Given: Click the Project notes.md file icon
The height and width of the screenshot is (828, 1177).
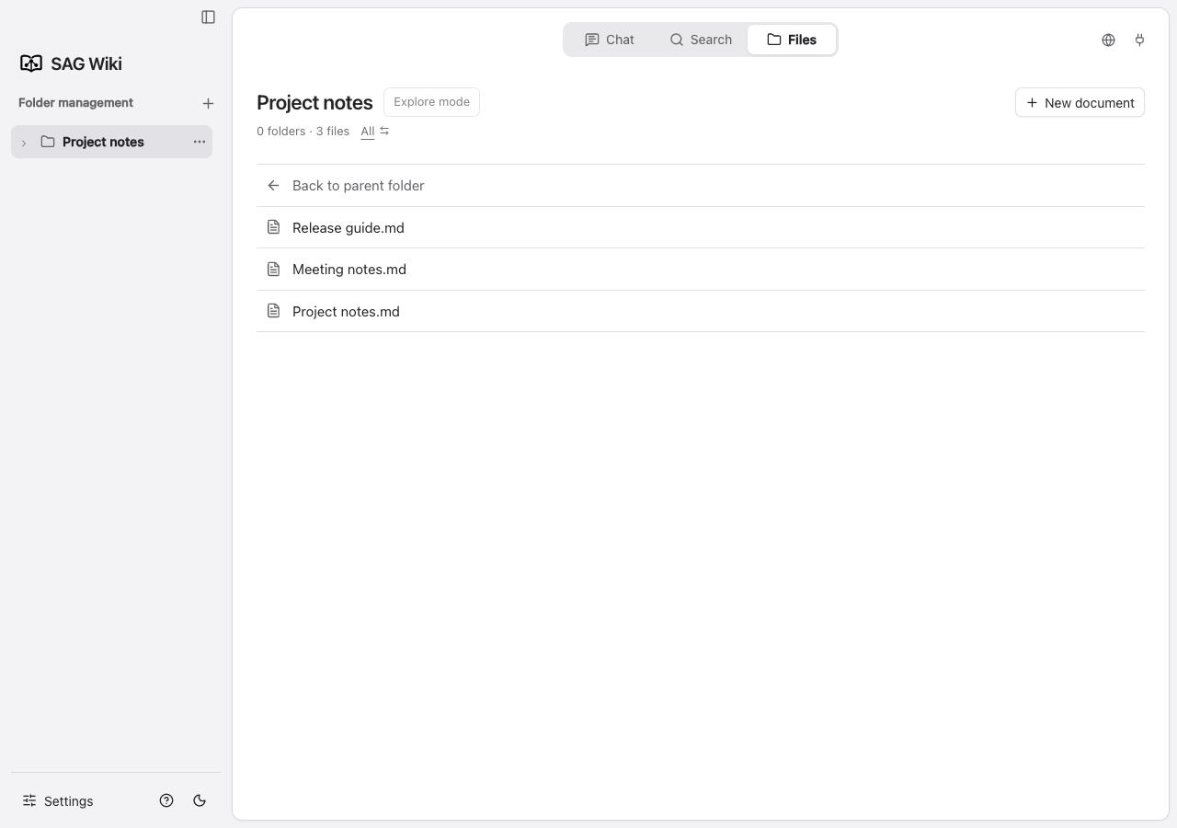Looking at the screenshot, I should point(273,311).
